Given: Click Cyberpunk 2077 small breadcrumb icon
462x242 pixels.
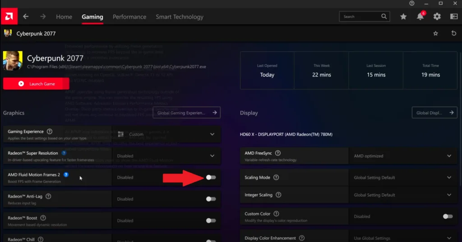Looking at the screenshot, I should 8,33.
